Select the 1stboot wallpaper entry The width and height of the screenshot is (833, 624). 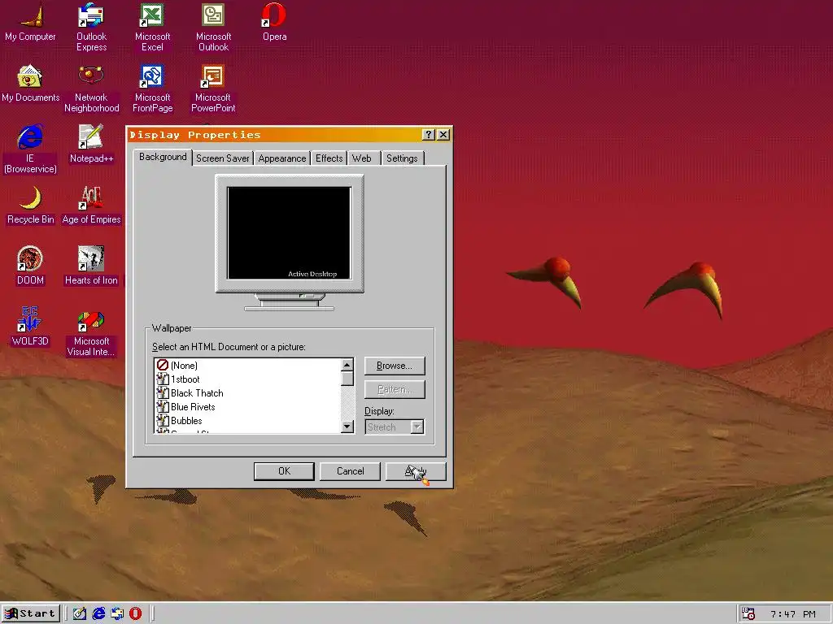247,379
